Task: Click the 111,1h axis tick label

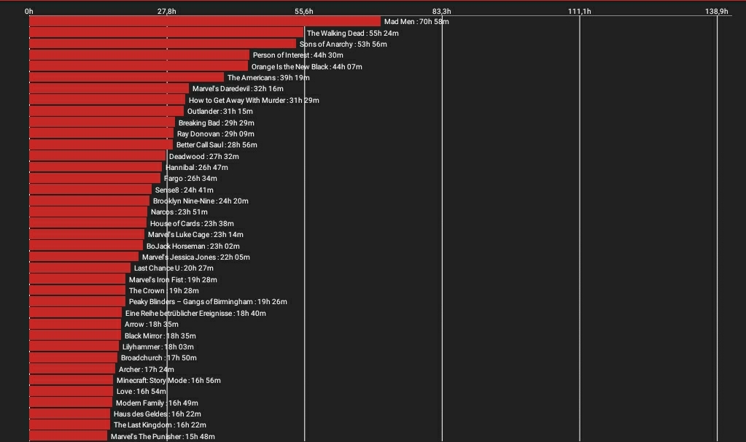Action: click(580, 12)
